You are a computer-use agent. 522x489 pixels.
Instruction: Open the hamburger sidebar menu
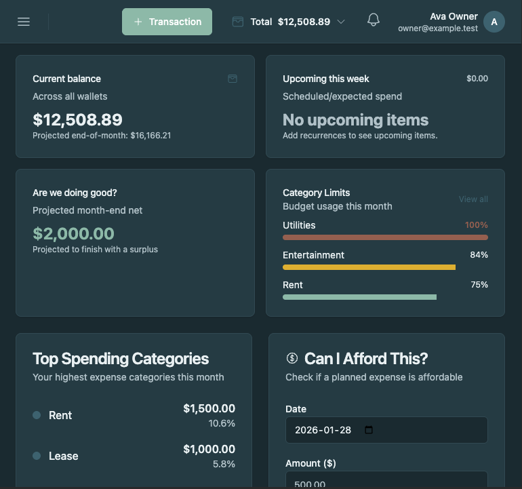pyautogui.click(x=24, y=22)
